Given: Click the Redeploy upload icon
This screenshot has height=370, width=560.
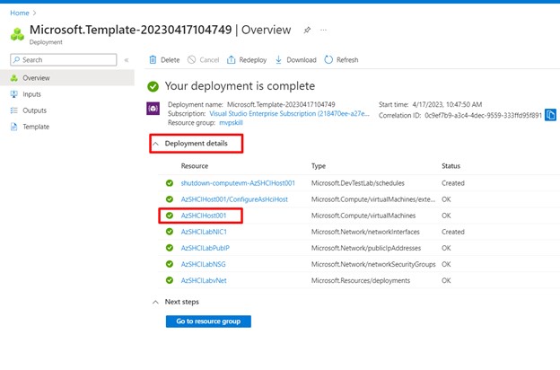Looking at the screenshot, I should coord(231,59).
